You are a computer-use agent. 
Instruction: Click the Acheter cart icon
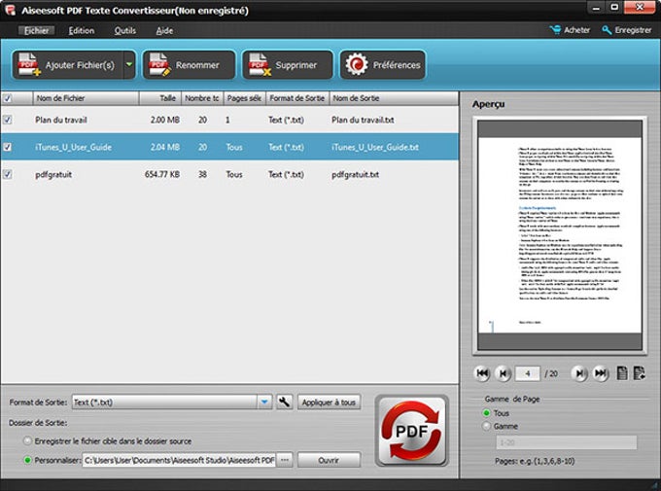[556, 30]
